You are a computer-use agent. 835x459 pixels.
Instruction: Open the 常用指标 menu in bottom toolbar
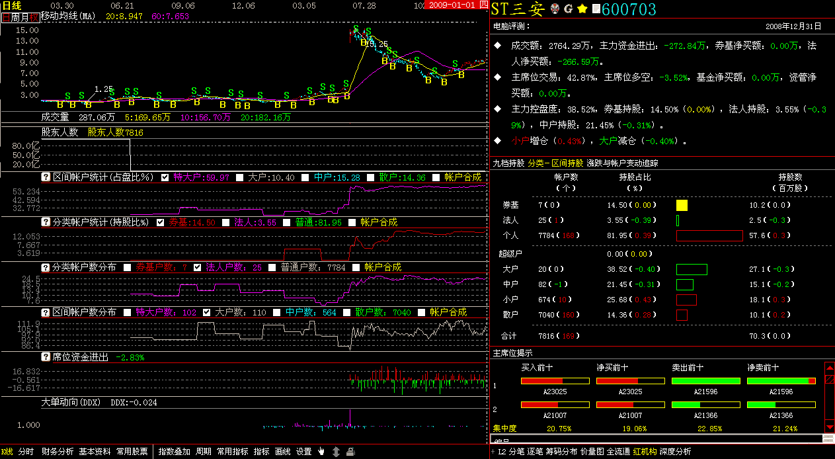232,452
